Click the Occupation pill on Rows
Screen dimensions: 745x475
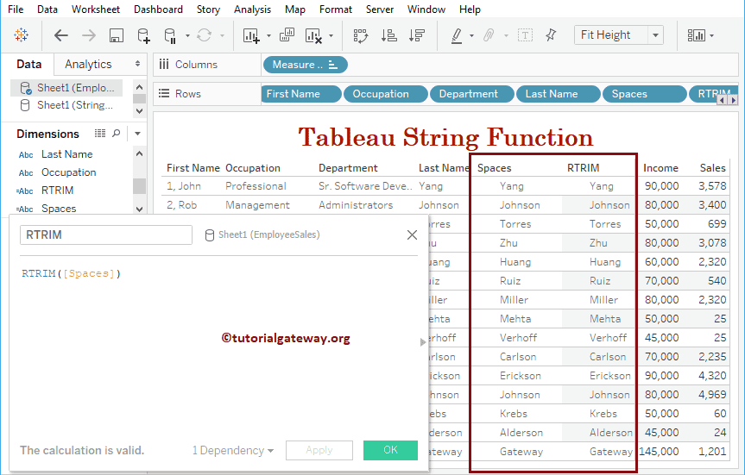point(386,94)
